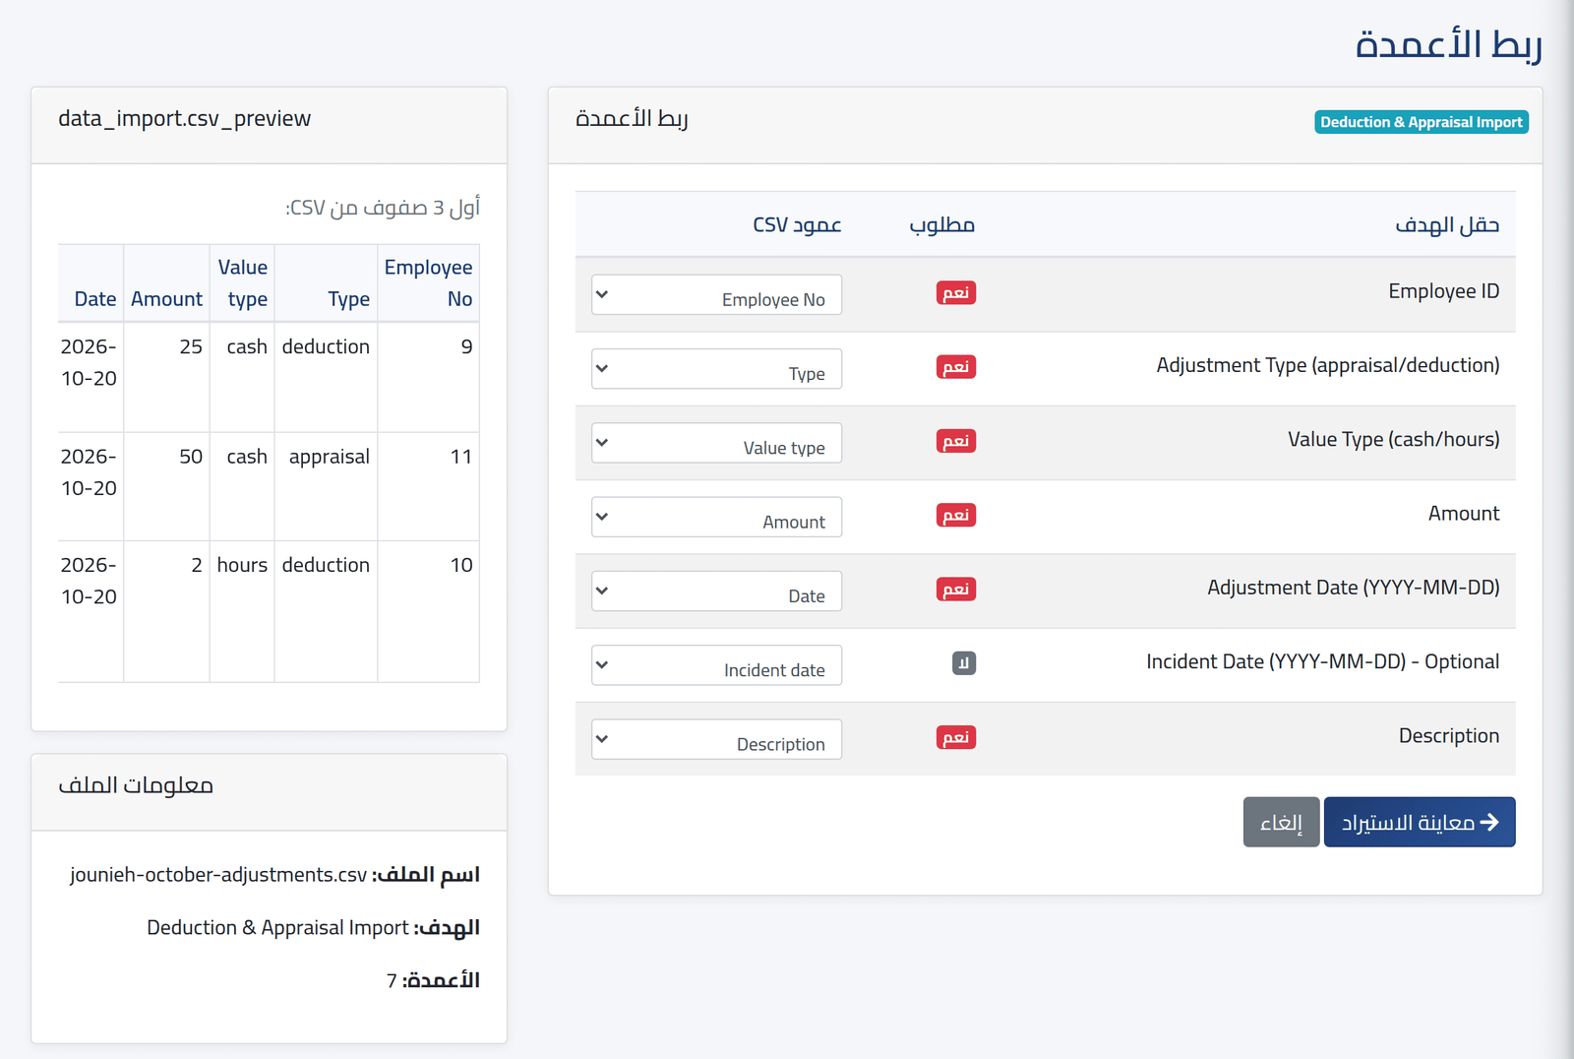This screenshot has width=1574, height=1059.
Task: Click the إلغاء cancel button
Action: click(1281, 822)
